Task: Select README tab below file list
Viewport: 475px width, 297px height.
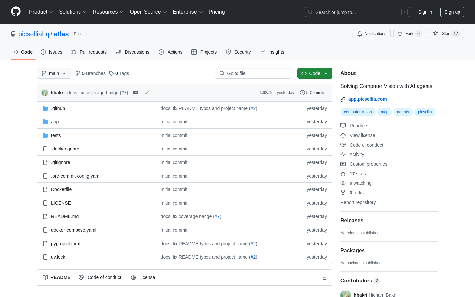Action: tap(56, 277)
